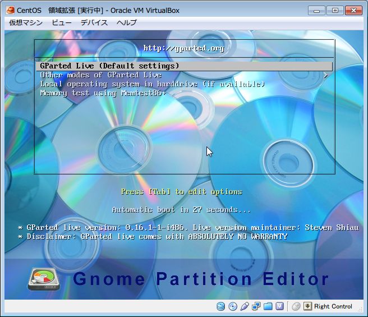Screen dimensions: 368x317
Task: Click the window resize grip corner
Action: click(360, 310)
